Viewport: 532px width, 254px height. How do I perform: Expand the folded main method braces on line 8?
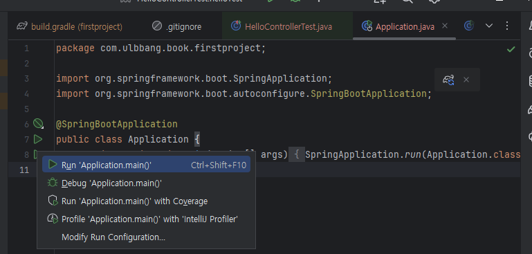point(297,155)
